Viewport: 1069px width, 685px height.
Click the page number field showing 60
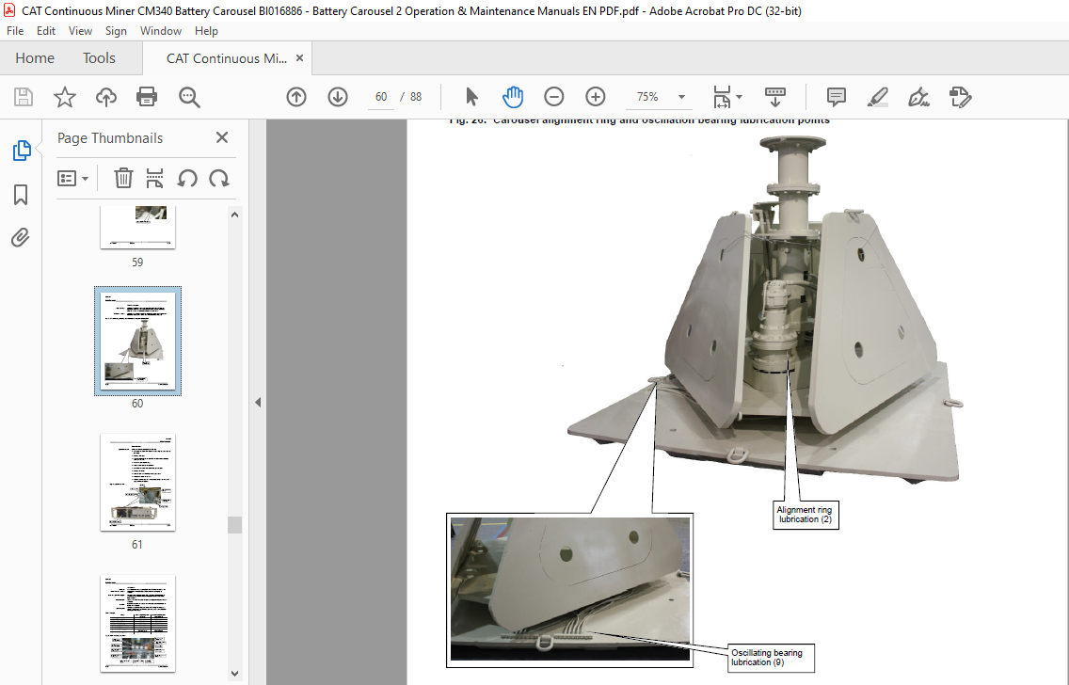click(x=381, y=97)
